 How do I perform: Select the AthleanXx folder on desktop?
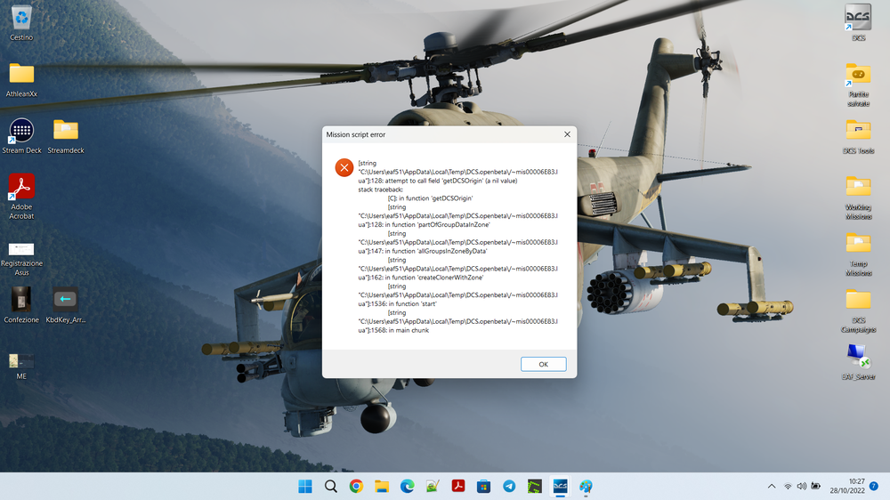point(21,80)
